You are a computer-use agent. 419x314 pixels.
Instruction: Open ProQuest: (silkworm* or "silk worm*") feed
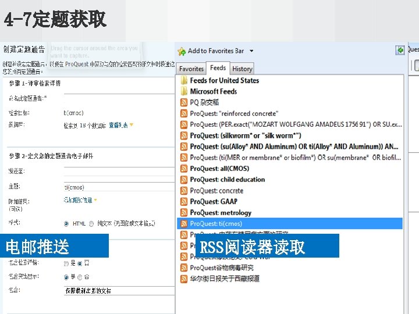pyautogui.click(x=246, y=135)
